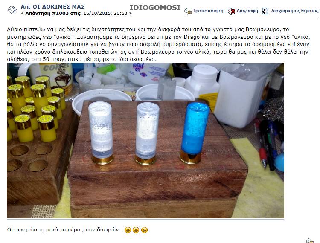Click the blue shotgun shell in the photo
Screen dimensions: 320x243
point(194,133)
